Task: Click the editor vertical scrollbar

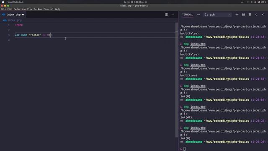Action: click(x=176, y=80)
